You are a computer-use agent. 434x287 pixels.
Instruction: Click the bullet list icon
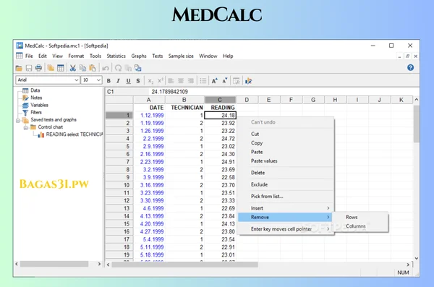203,81
